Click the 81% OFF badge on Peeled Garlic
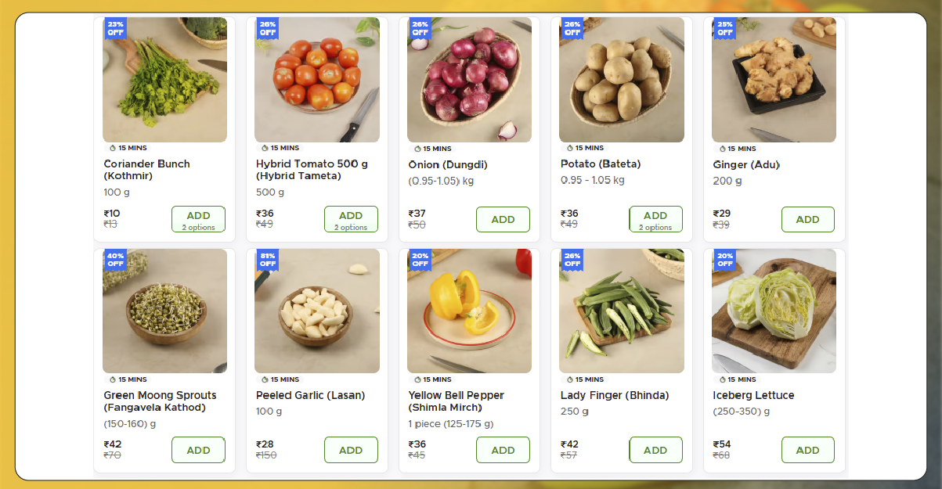The image size is (942, 489). [x=268, y=260]
